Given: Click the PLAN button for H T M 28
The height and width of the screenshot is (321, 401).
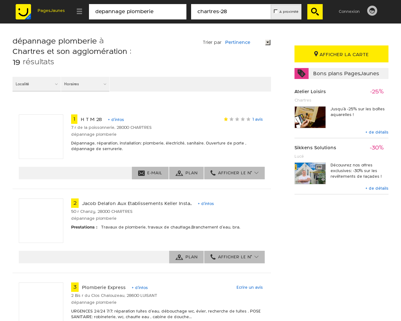Looking at the screenshot, I should [186, 173].
